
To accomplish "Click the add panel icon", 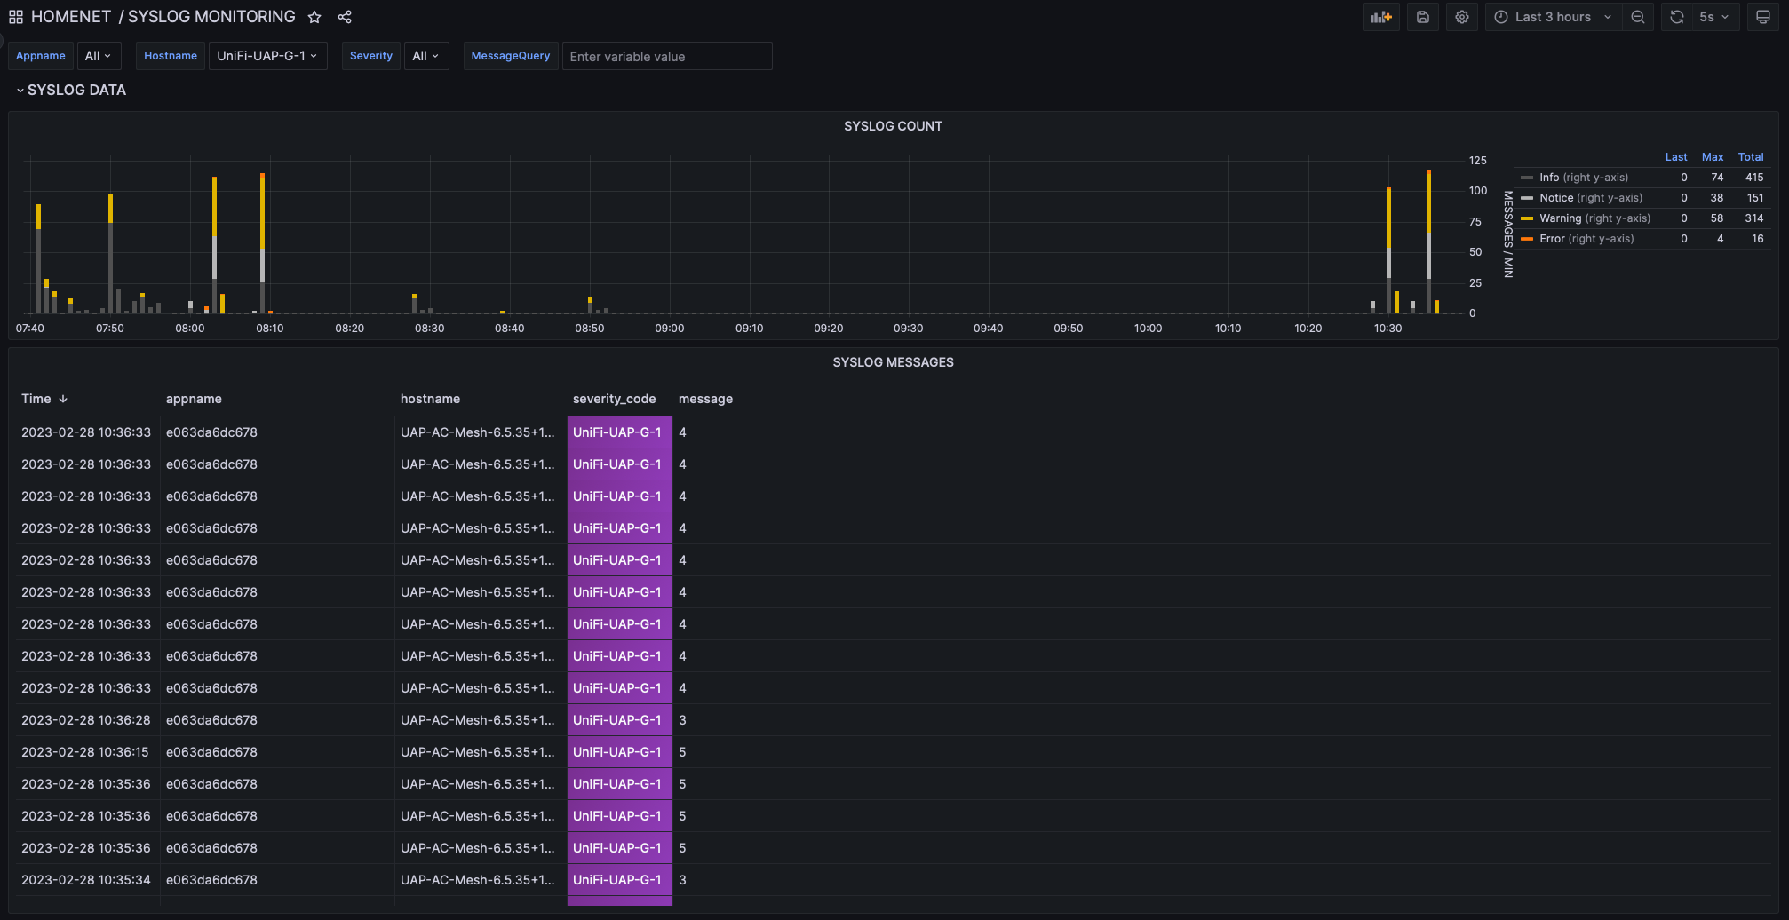I will [x=1380, y=16].
